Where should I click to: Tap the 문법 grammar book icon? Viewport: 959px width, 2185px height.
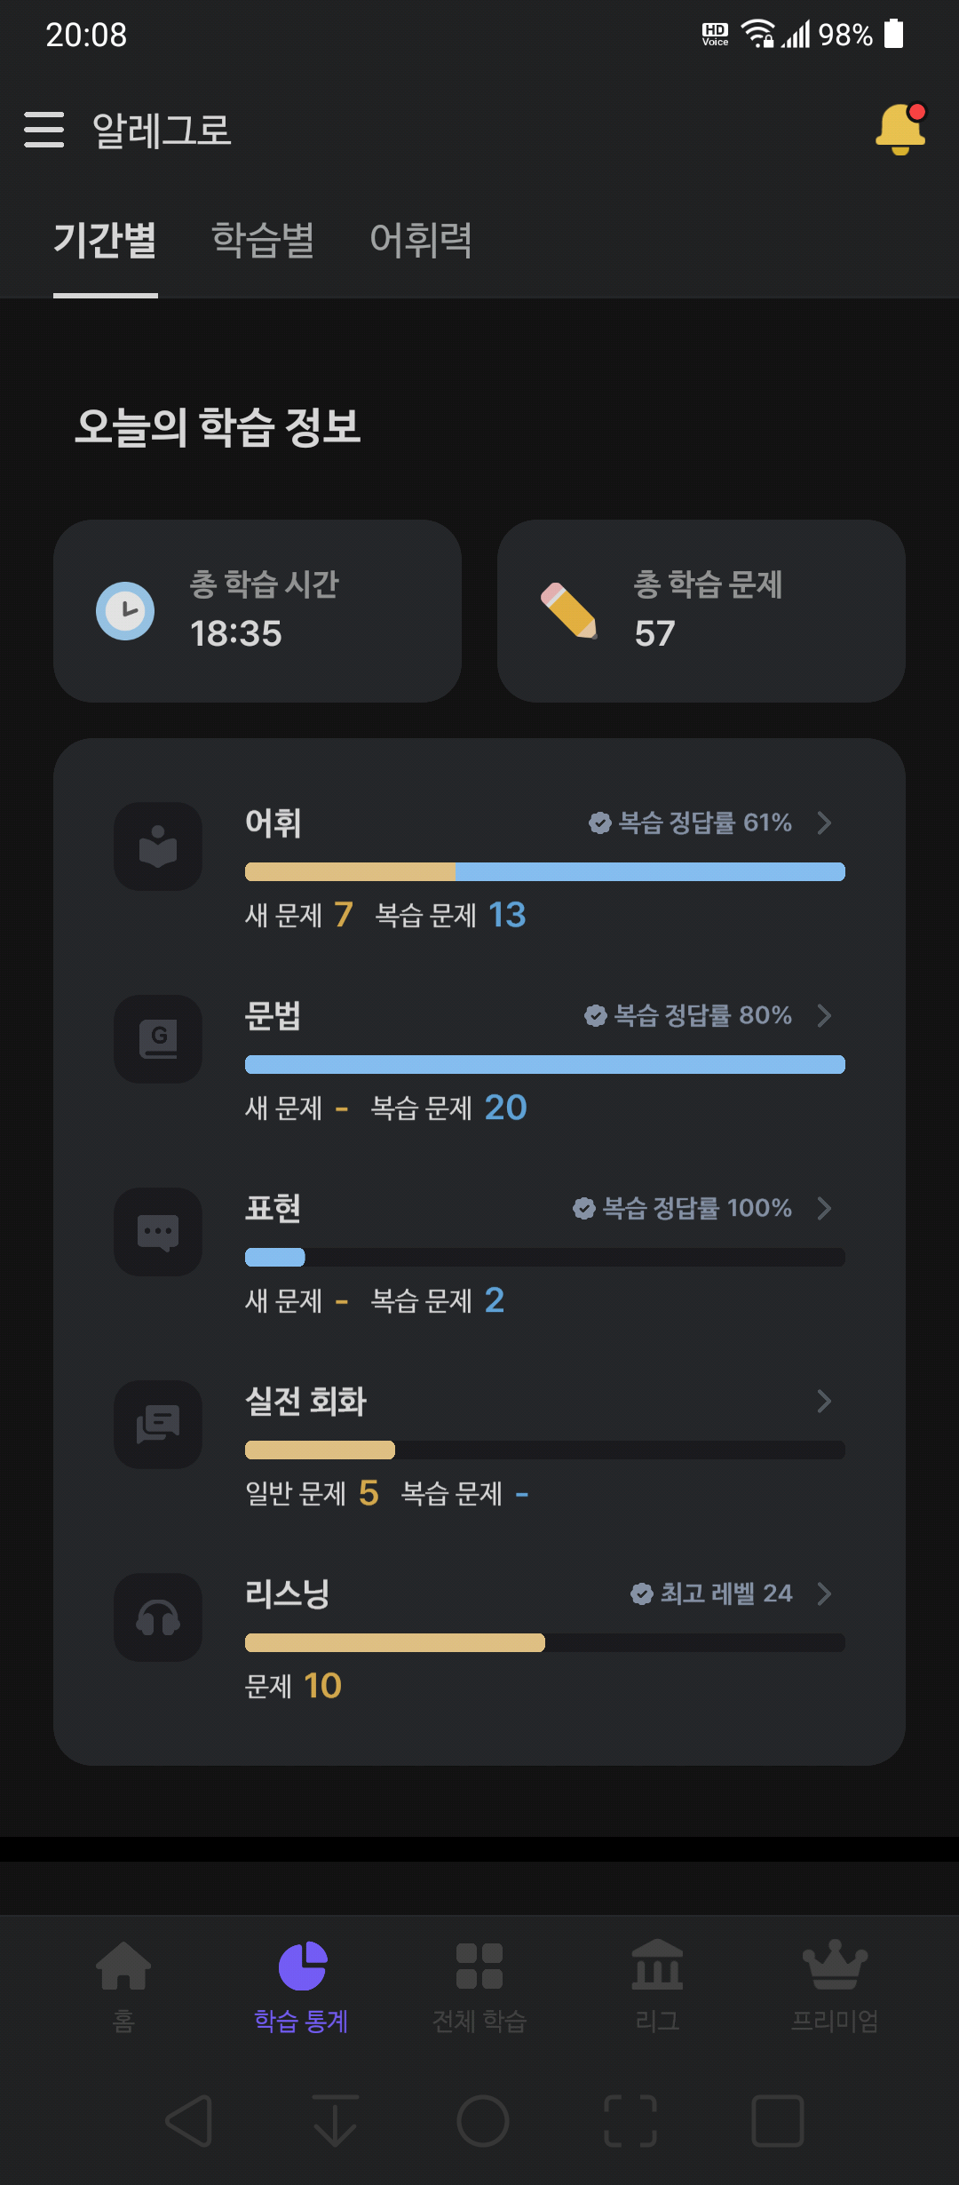point(158,1039)
